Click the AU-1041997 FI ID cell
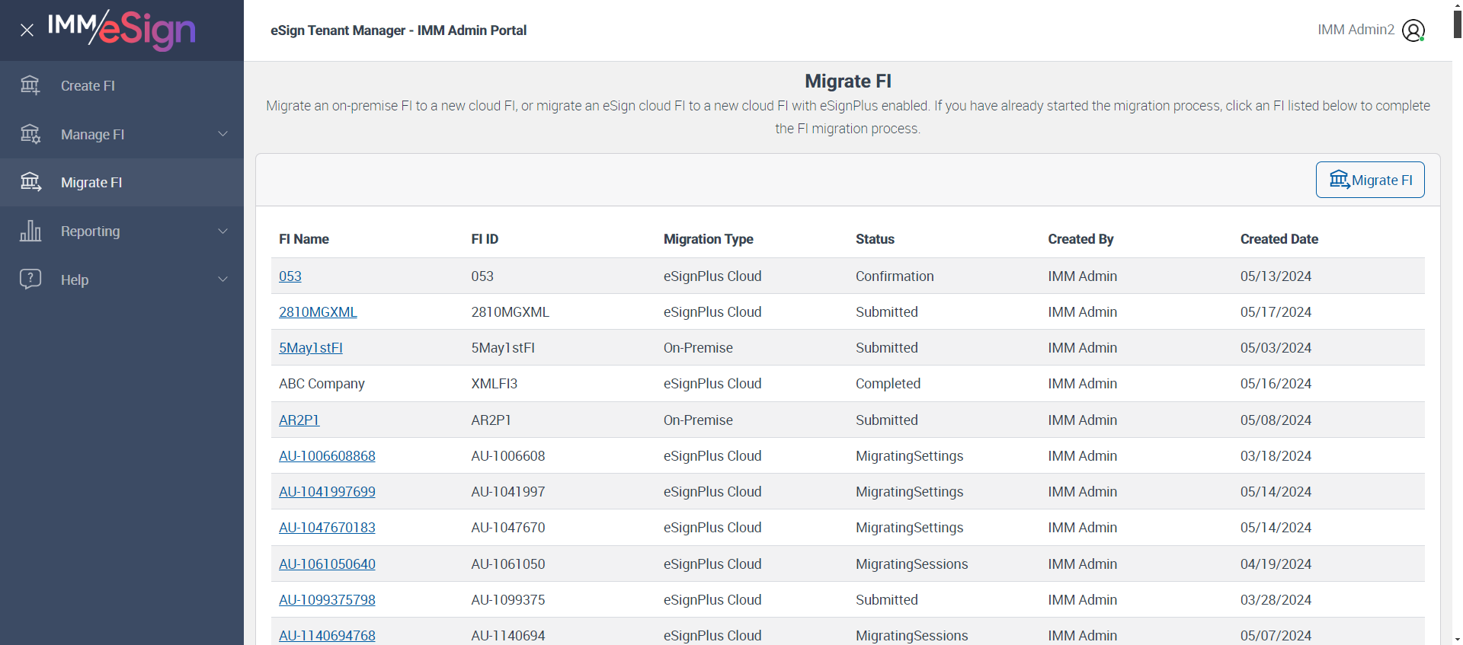The width and height of the screenshot is (1463, 645). [x=508, y=492]
